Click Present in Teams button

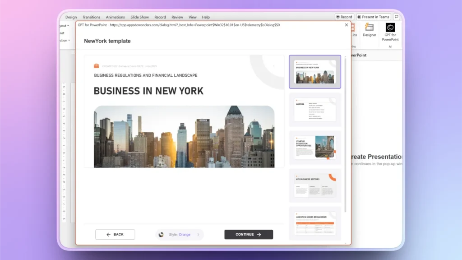[373, 17]
